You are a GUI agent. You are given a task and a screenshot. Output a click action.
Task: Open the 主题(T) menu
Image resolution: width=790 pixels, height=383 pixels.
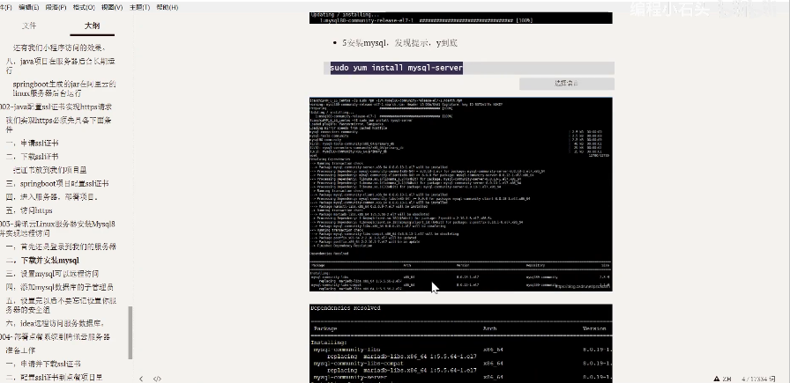coord(139,8)
